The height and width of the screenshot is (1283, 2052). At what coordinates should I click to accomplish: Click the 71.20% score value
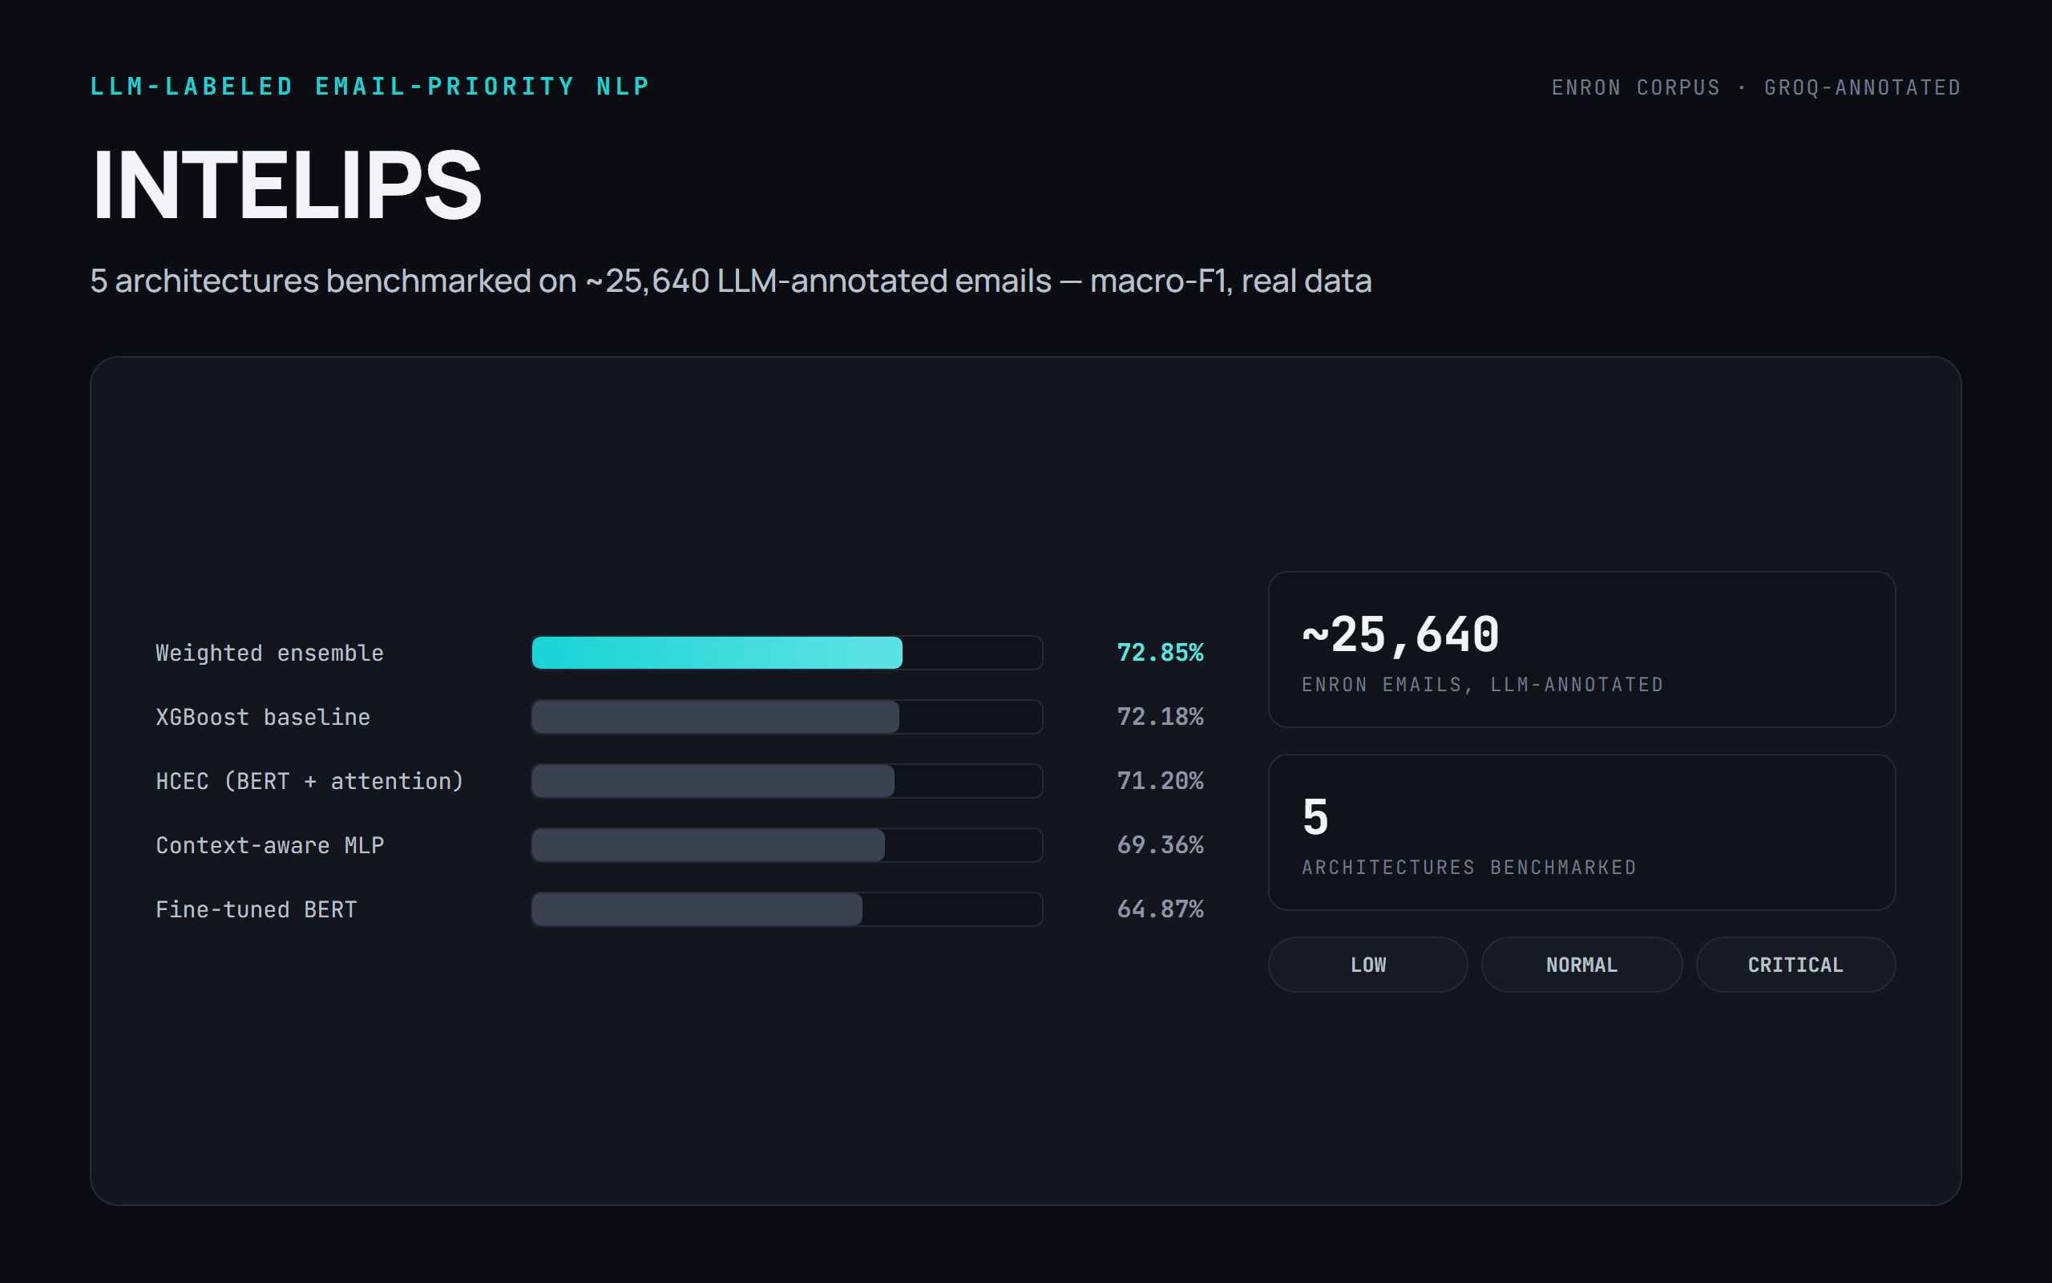(1160, 781)
